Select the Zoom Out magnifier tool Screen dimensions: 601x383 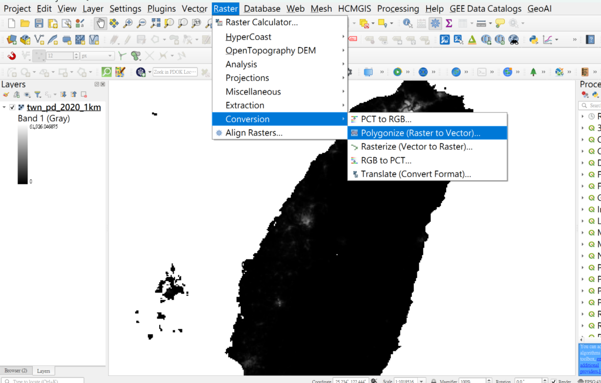click(x=141, y=23)
